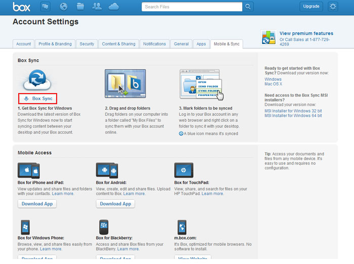Open the files folder icon in header

pyautogui.click(x=80, y=7)
